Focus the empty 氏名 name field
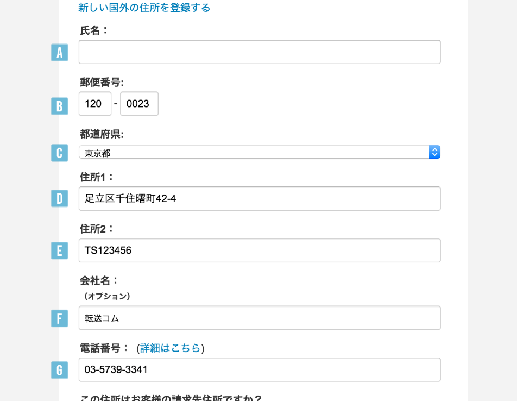Image resolution: width=517 pixels, height=401 pixels. click(x=260, y=52)
